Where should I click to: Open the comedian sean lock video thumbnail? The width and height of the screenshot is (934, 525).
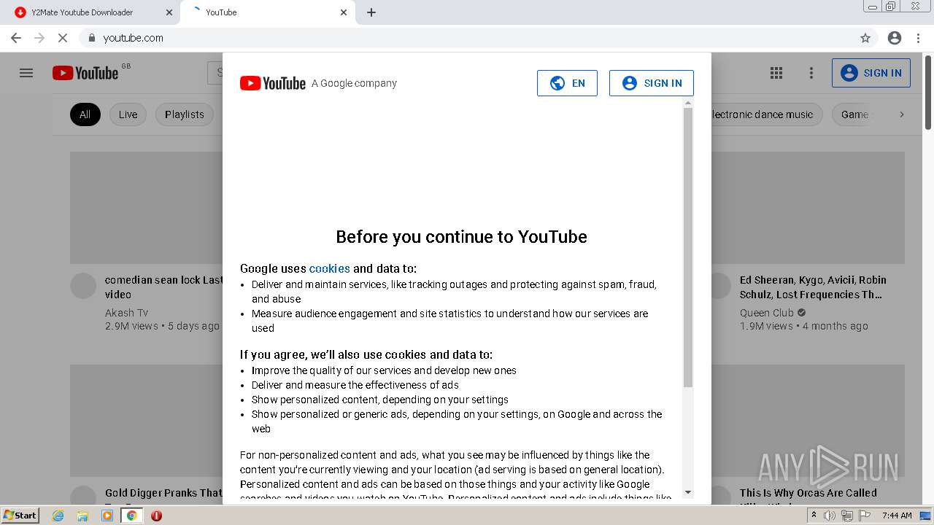pyautogui.click(x=146, y=208)
